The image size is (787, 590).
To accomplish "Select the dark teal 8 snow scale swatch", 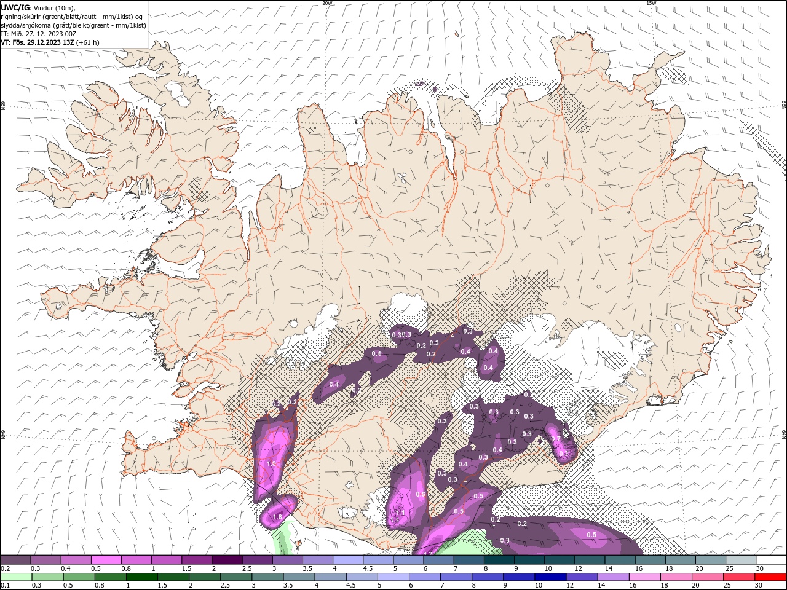I will coord(499,559).
